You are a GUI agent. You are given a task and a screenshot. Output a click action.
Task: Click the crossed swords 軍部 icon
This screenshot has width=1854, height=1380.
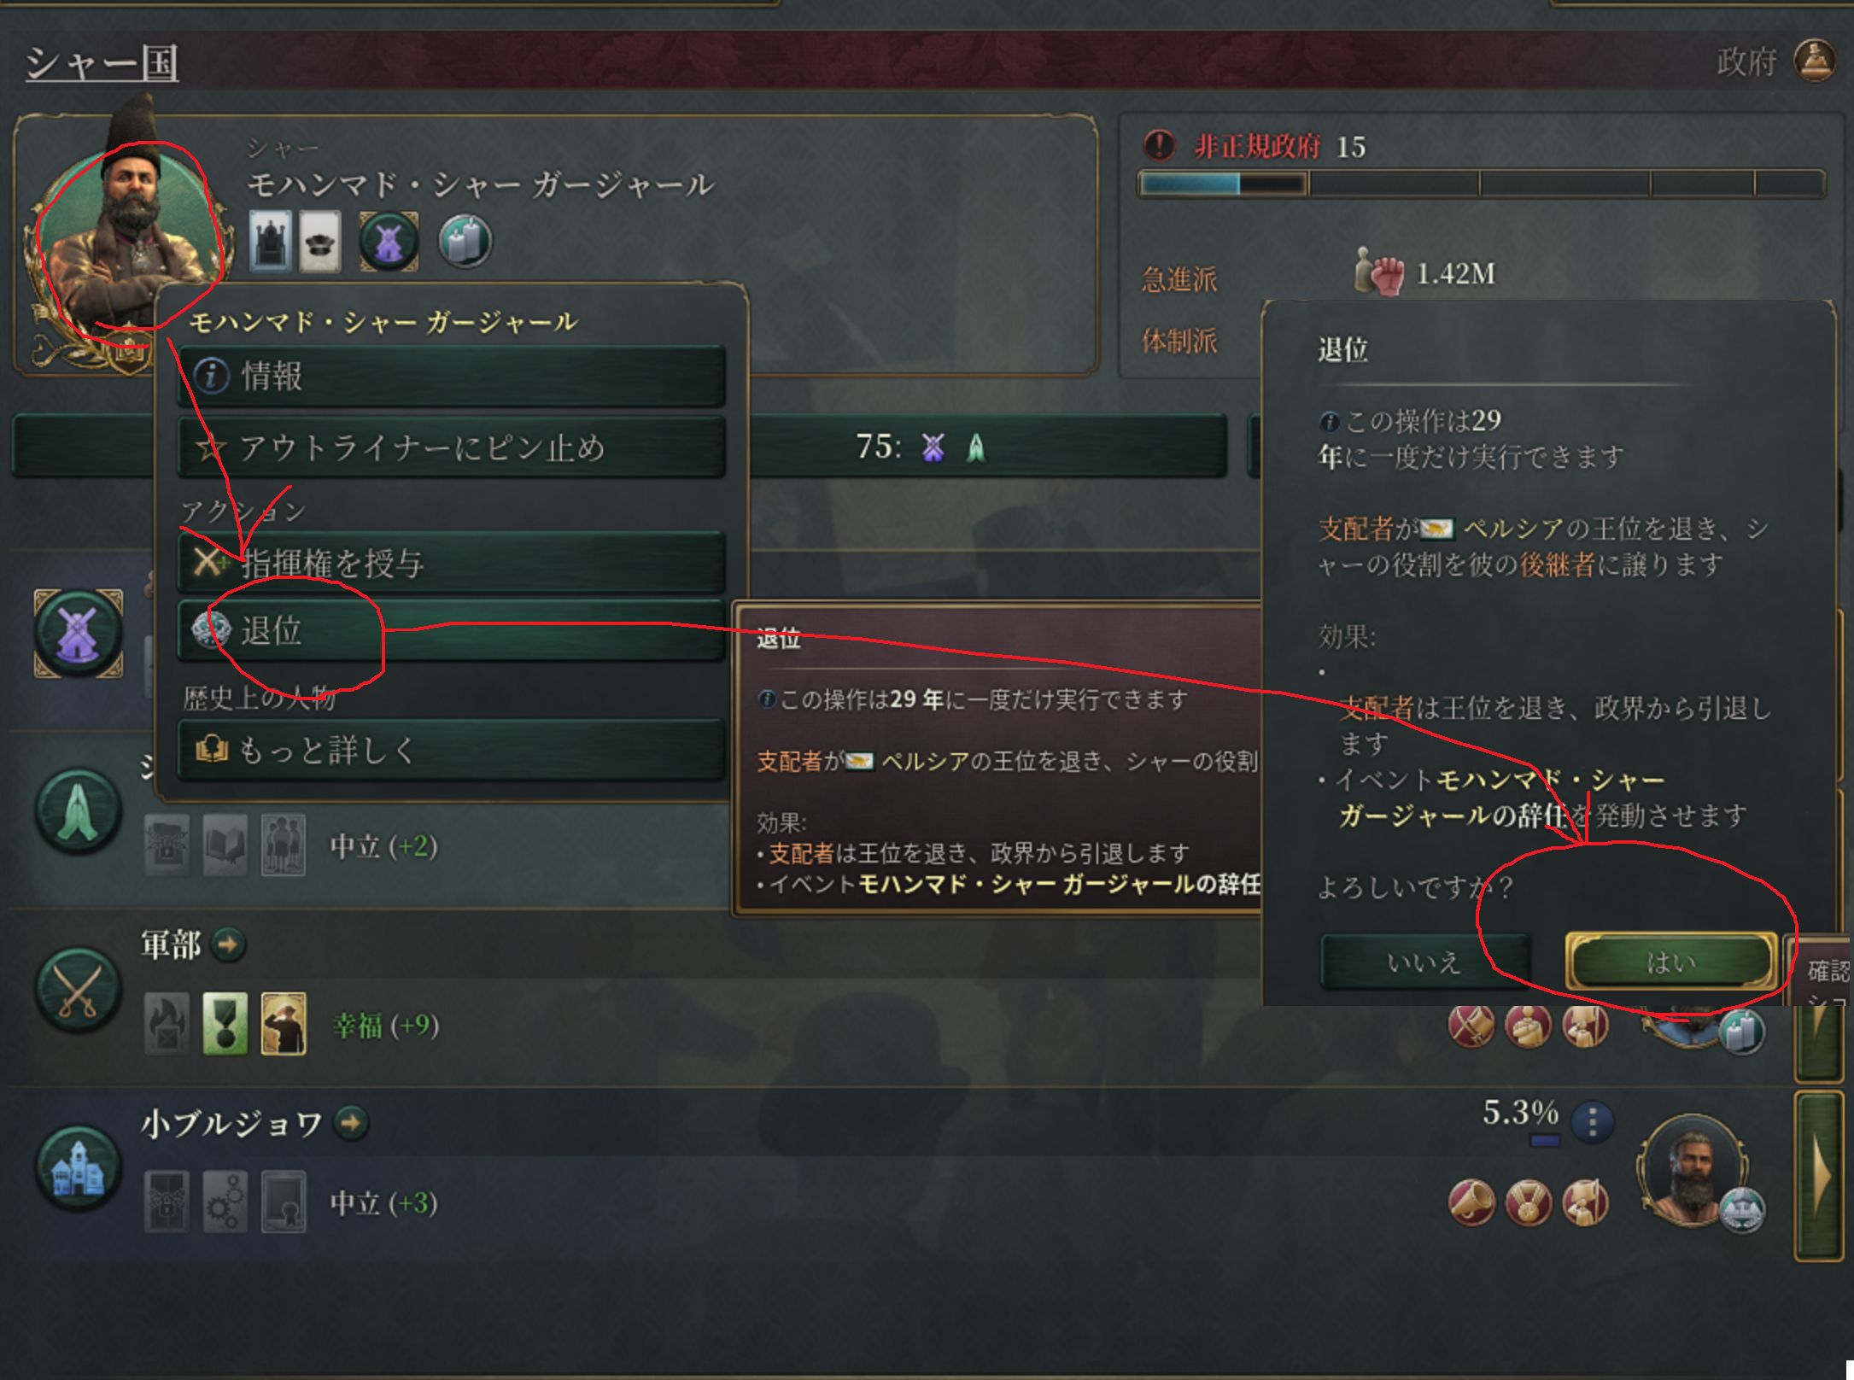coord(78,989)
